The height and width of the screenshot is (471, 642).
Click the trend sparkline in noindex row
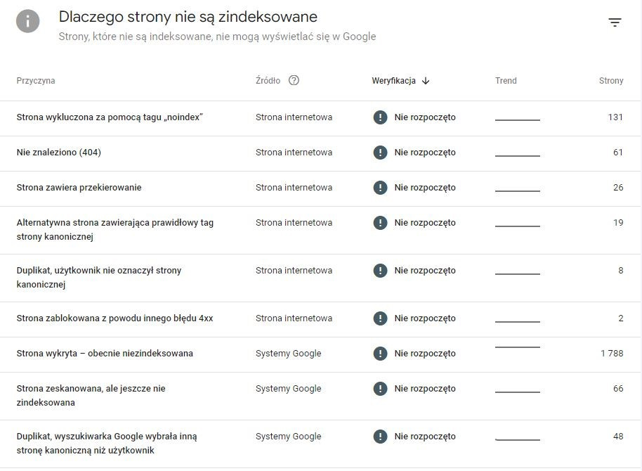(518, 120)
